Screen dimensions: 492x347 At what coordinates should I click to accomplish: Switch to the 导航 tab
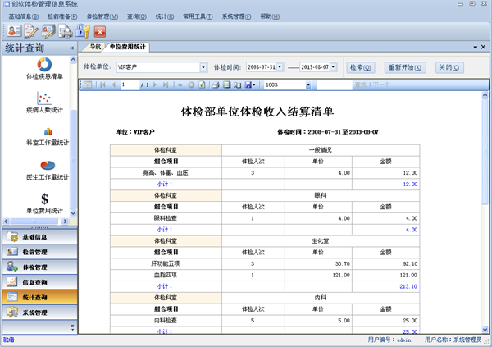pyautogui.click(x=95, y=47)
